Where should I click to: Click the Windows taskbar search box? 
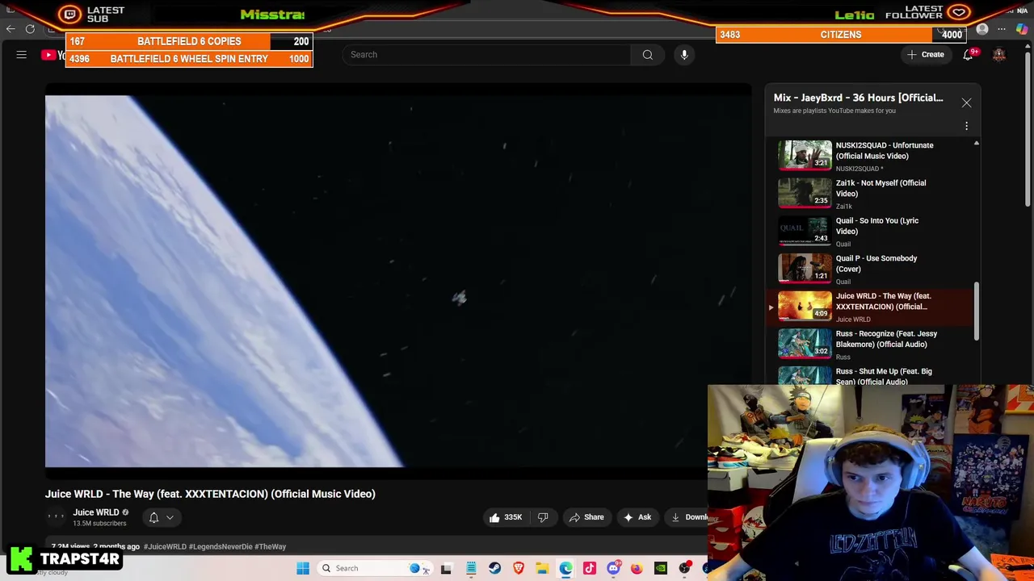pyautogui.click(x=373, y=568)
